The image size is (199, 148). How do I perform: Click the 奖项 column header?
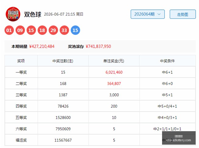21,61
